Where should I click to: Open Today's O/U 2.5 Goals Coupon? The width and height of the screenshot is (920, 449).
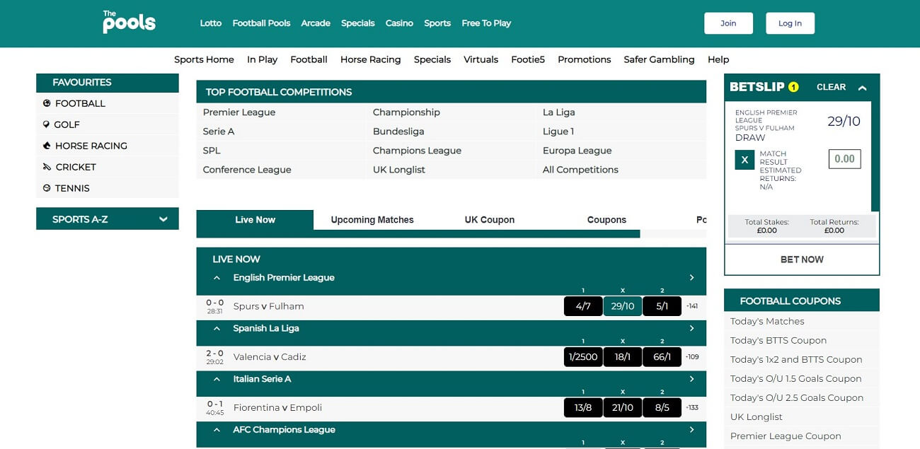[x=797, y=397]
